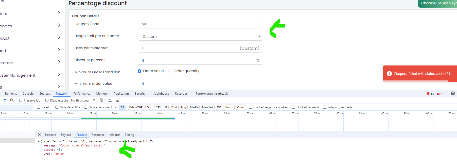The width and height of the screenshot is (457, 167).
Task: Check Blocked response cookies checkbox
Action: pos(251,107)
